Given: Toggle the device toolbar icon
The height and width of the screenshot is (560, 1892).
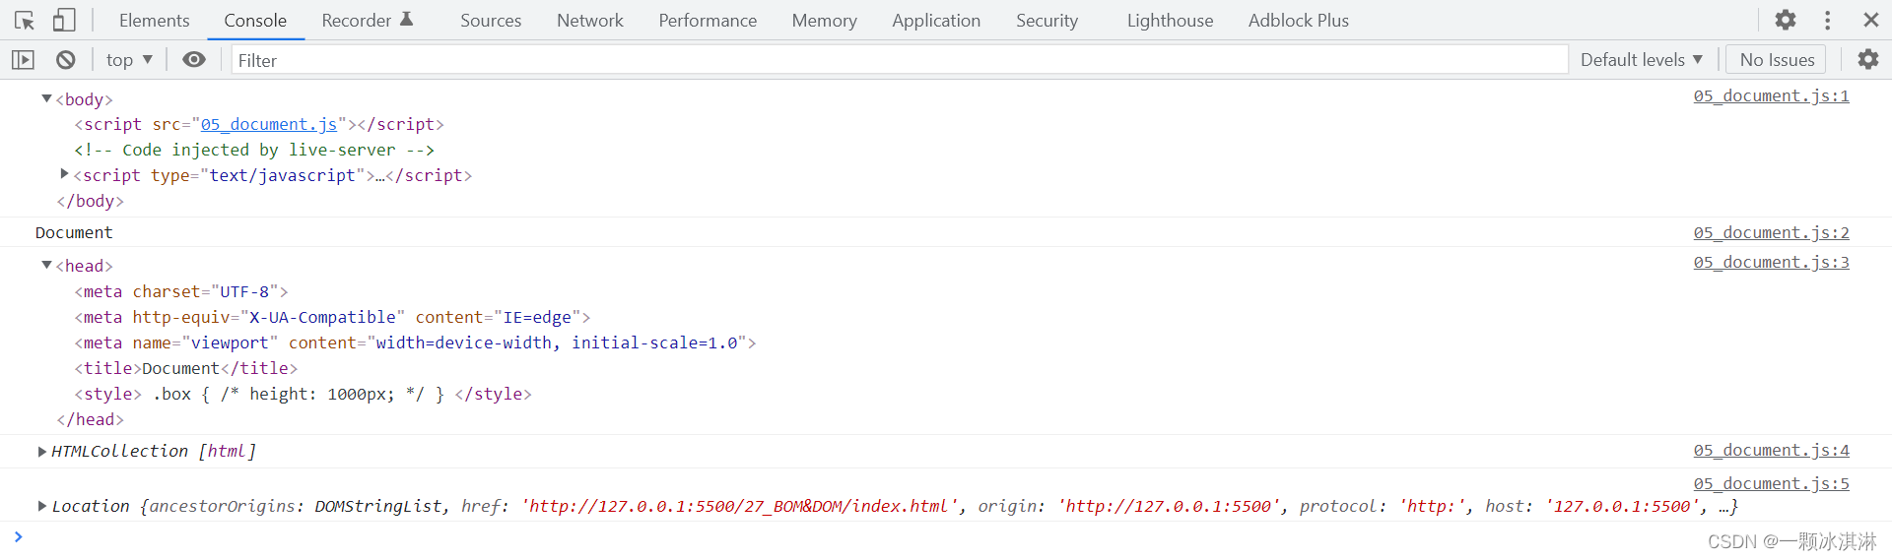Looking at the screenshot, I should point(64,20).
